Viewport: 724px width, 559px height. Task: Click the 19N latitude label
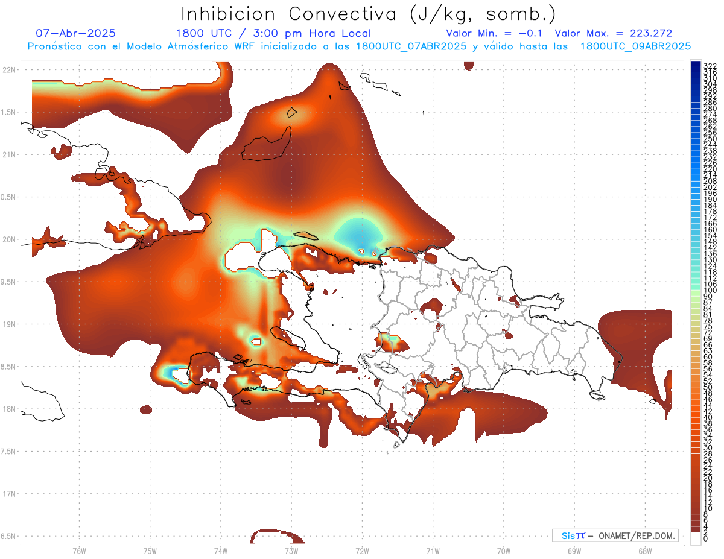click(9, 324)
